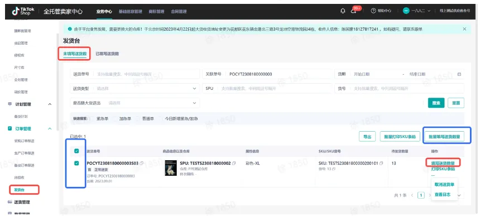
Task: Open 待签收 in the sidebar
Action: [19, 177]
